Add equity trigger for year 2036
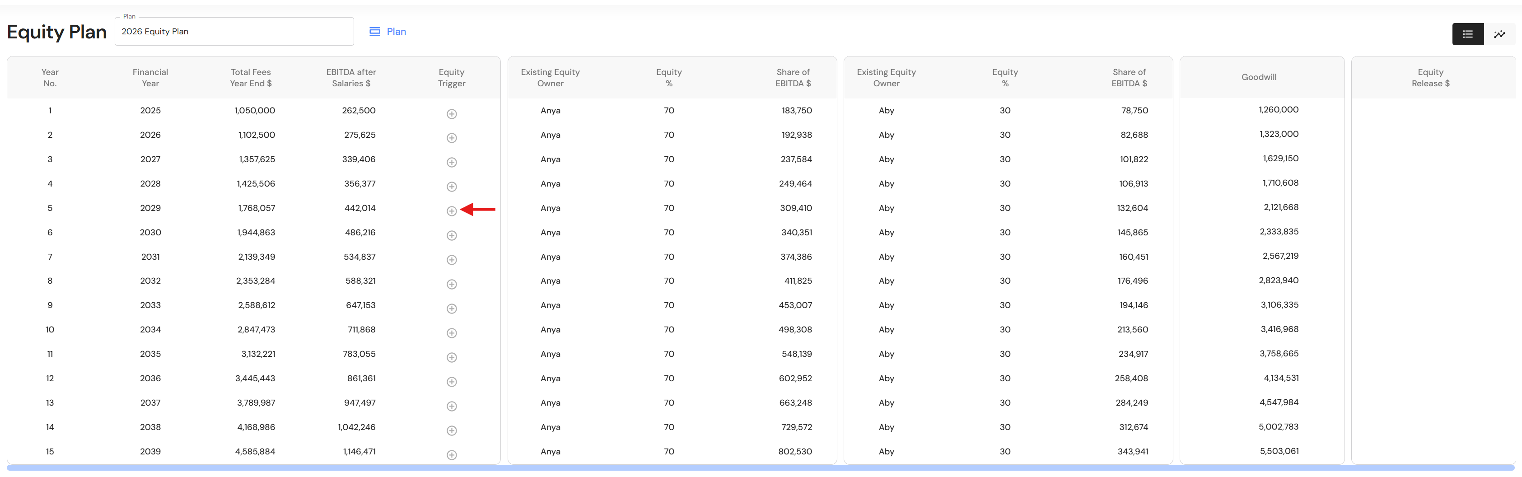 click(451, 382)
